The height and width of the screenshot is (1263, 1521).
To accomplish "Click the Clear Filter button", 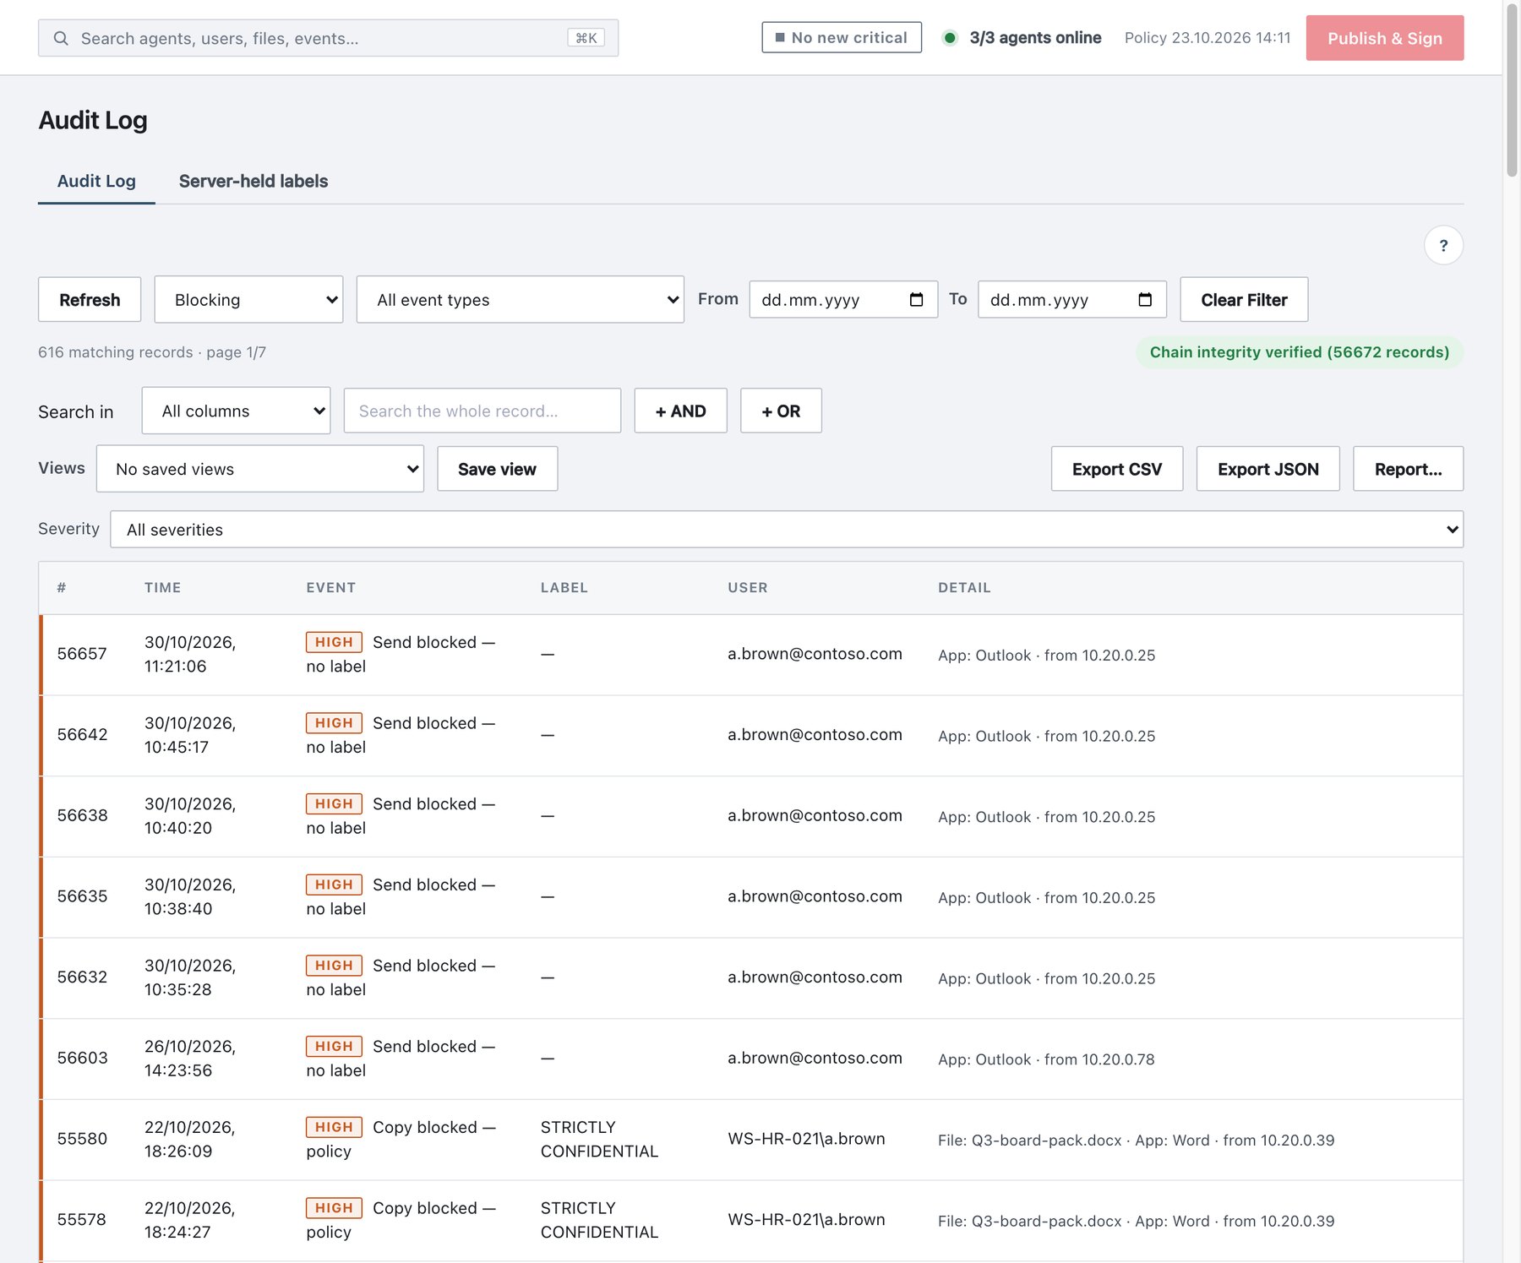I will tap(1244, 299).
